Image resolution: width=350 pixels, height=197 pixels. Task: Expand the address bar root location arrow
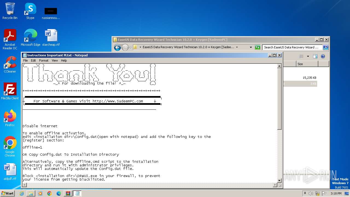point(140,47)
